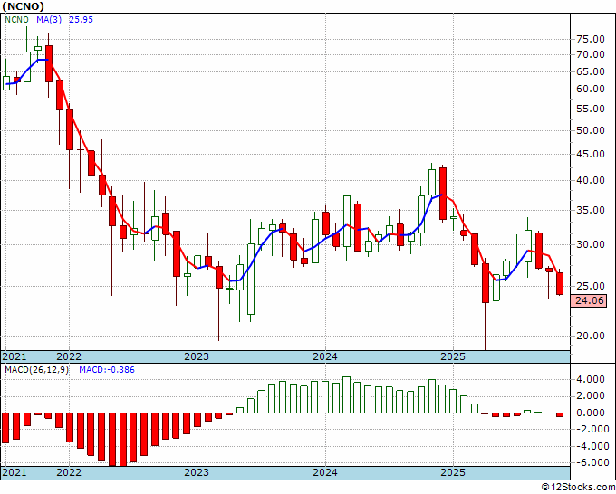Click the 25.95 moving average value
The height and width of the screenshot is (494, 616).
click(x=81, y=20)
